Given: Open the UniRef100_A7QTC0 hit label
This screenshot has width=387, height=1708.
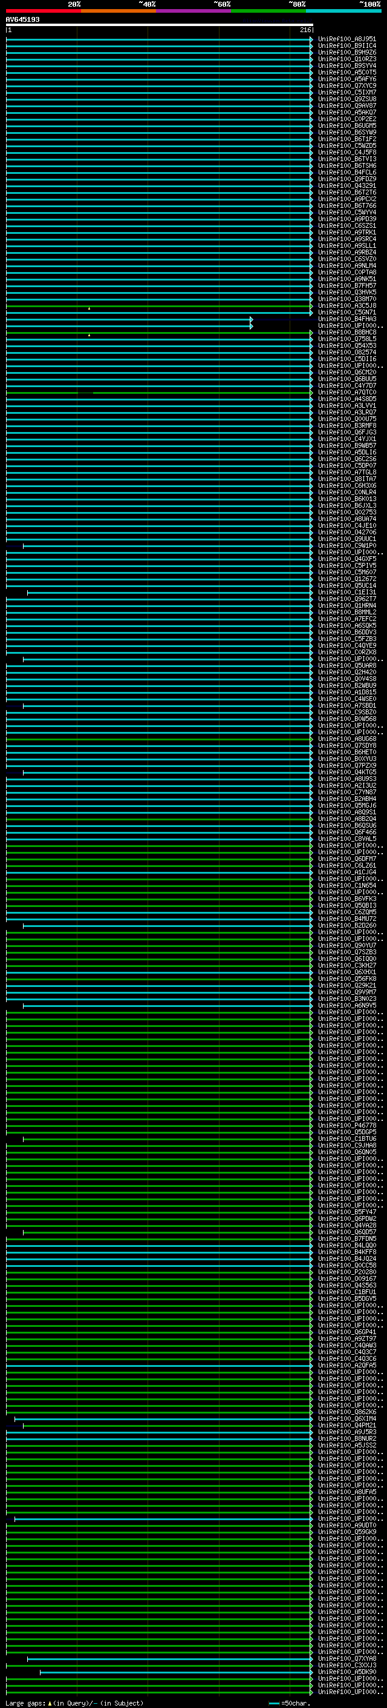Looking at the screenshot, I should (x=346, y=393).
